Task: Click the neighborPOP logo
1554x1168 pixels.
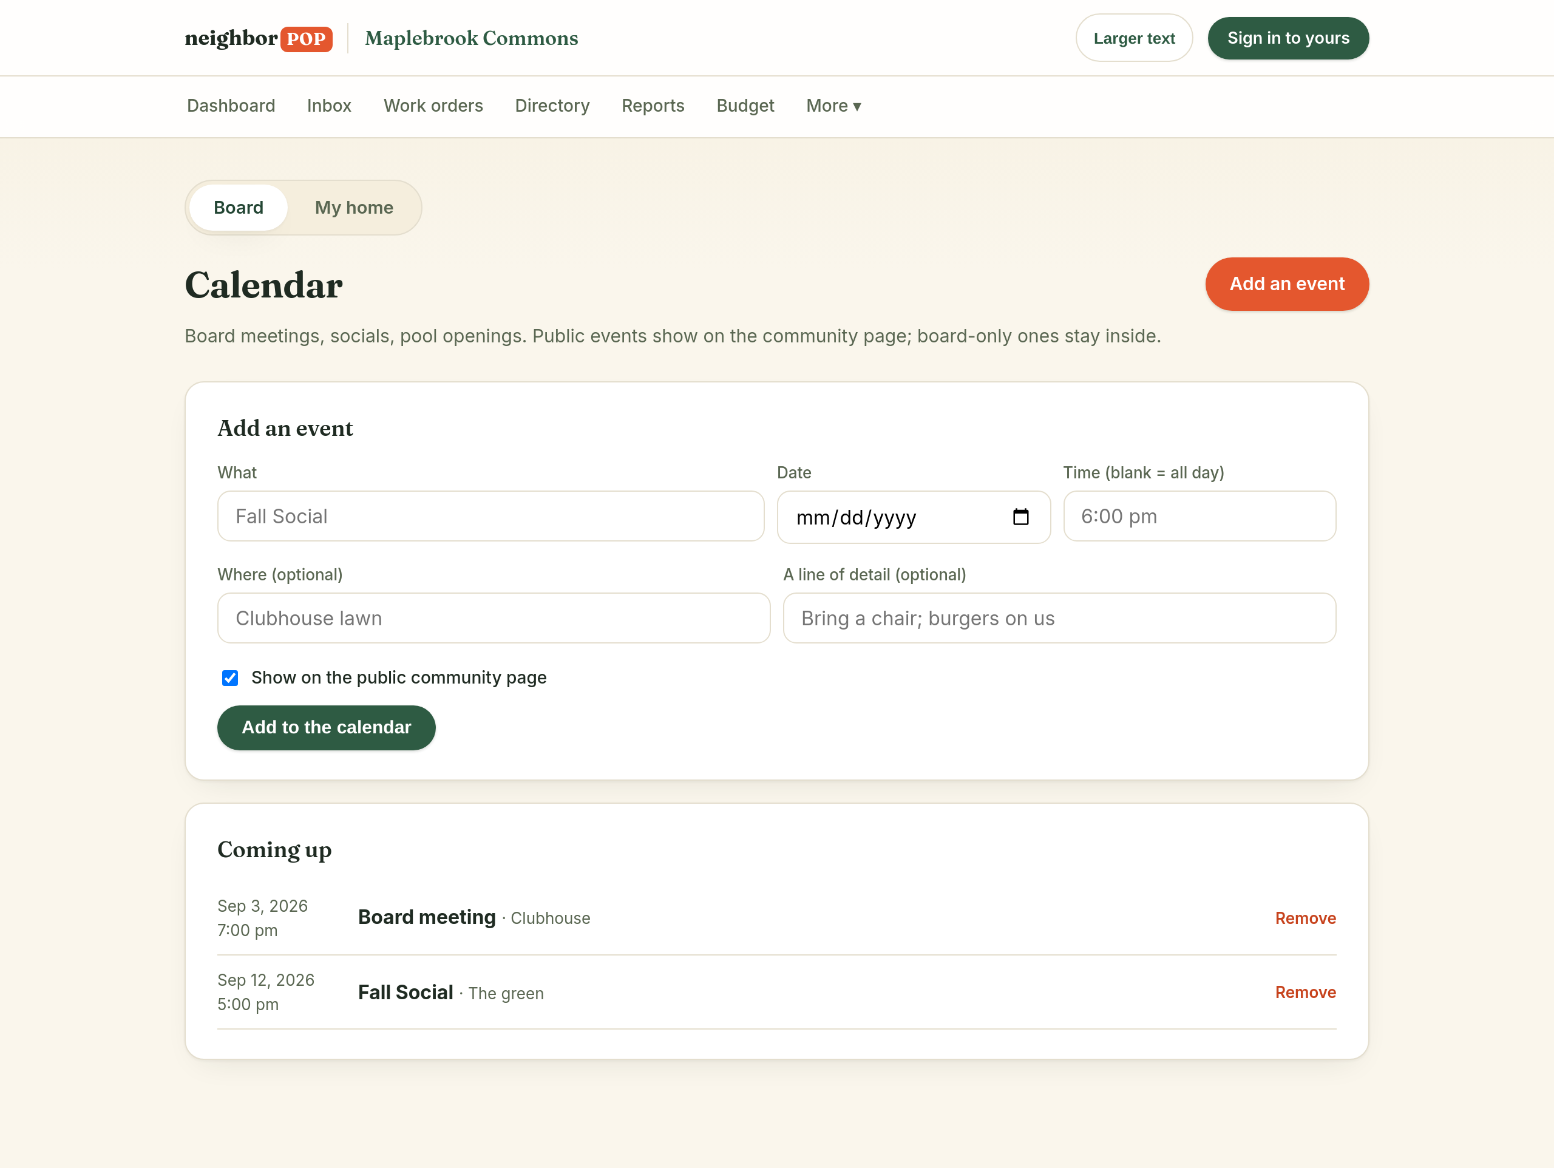Action: (x=259, y=38)
